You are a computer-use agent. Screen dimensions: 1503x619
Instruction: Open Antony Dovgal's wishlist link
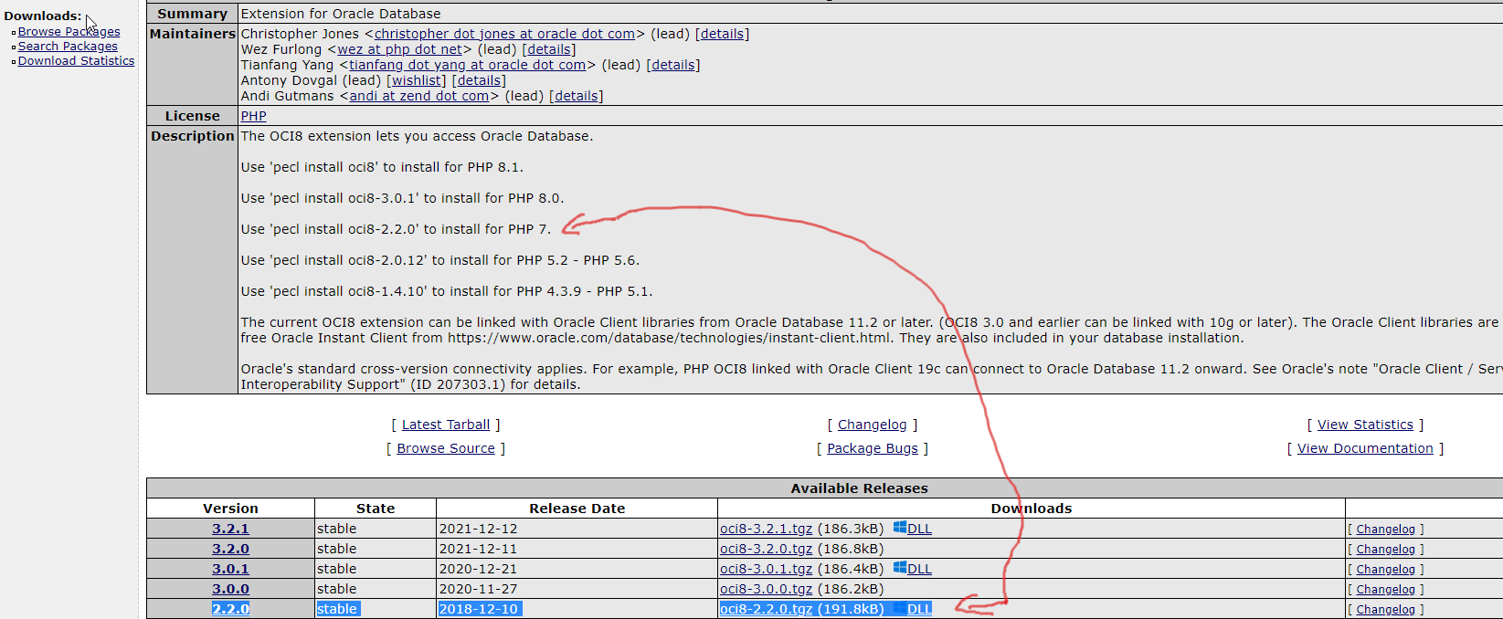pos(418,80)
